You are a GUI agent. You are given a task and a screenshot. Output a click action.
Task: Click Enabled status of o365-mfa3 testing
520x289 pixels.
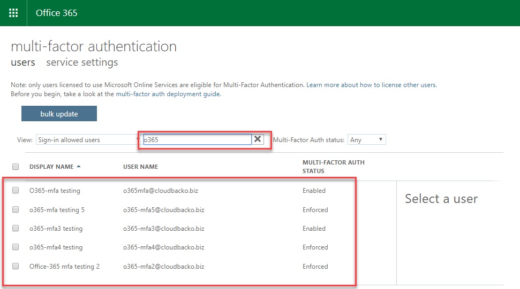point(314,229)
